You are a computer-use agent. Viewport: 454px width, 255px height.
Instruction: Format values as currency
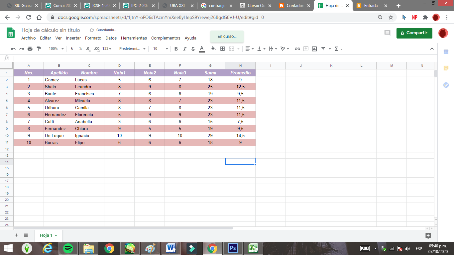pos(72,48)
